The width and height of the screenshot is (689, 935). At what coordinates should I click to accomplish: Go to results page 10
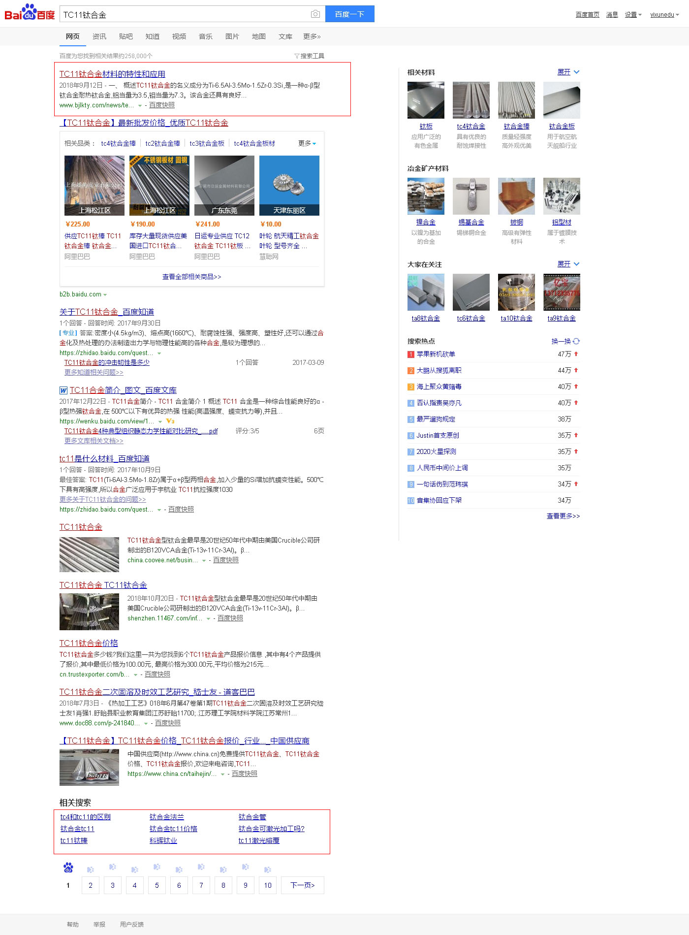268,885
